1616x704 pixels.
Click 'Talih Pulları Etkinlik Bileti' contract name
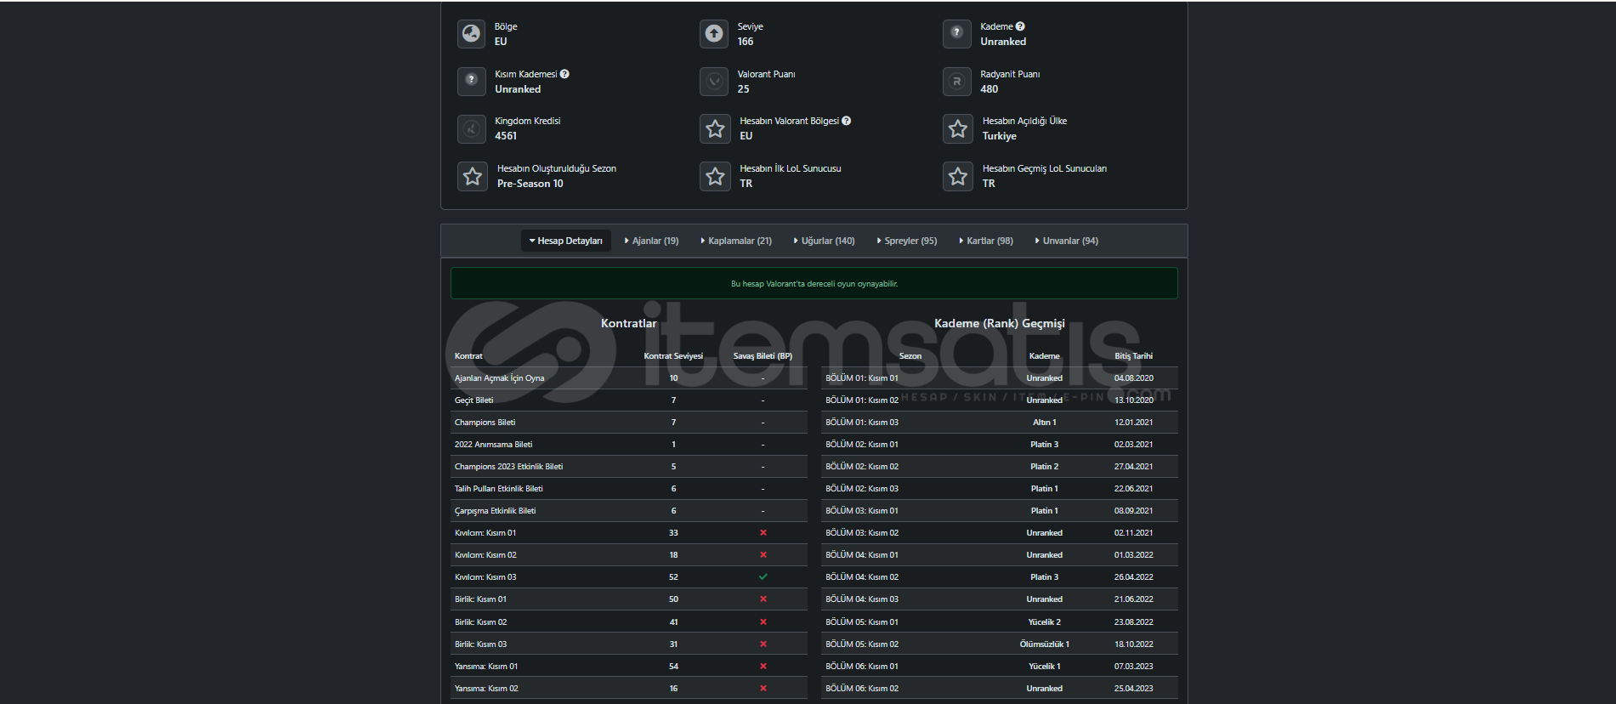pos(498,489)
